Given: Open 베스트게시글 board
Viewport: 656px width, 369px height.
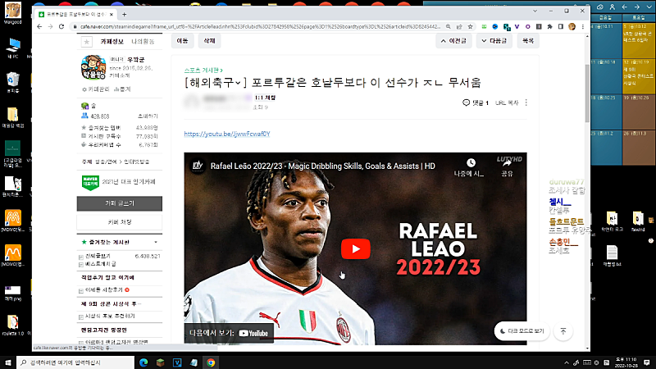Looking at the screenshot, I should click(x=100, y=264).
